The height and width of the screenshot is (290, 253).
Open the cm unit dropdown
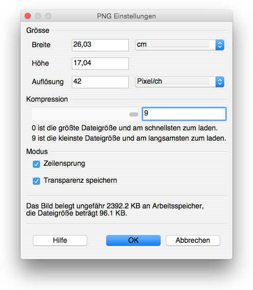[180, 45]
